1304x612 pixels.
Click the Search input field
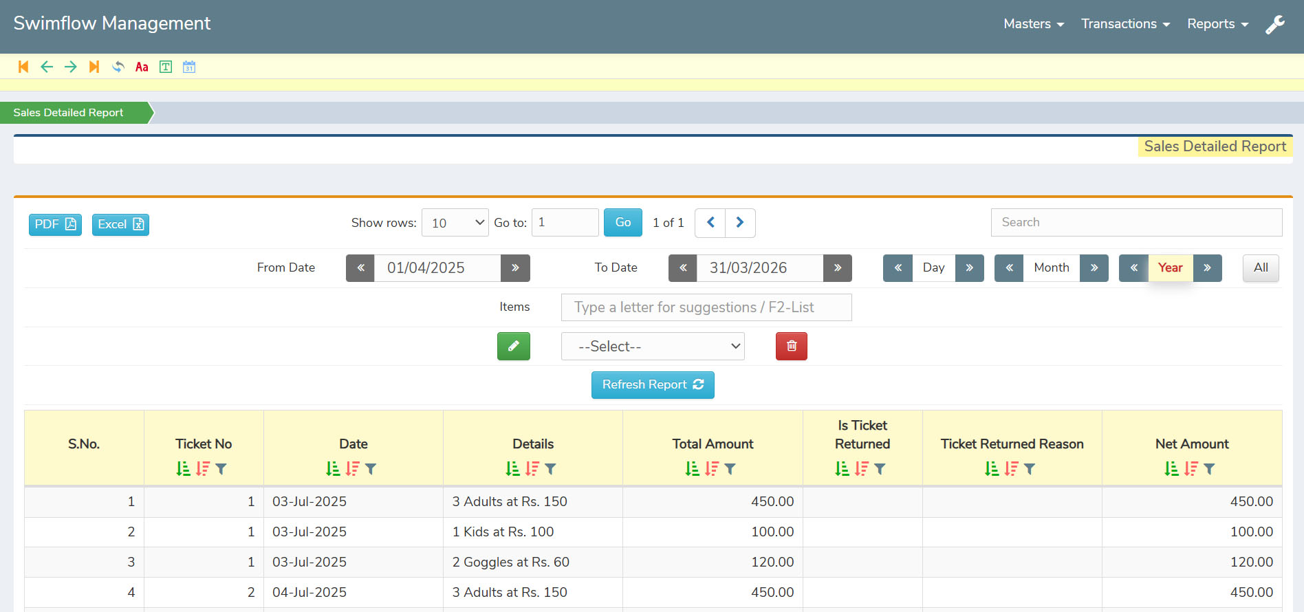pos(1136,223)
